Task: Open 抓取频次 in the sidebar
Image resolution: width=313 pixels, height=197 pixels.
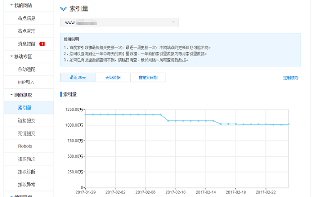Action: pos(27,159)
